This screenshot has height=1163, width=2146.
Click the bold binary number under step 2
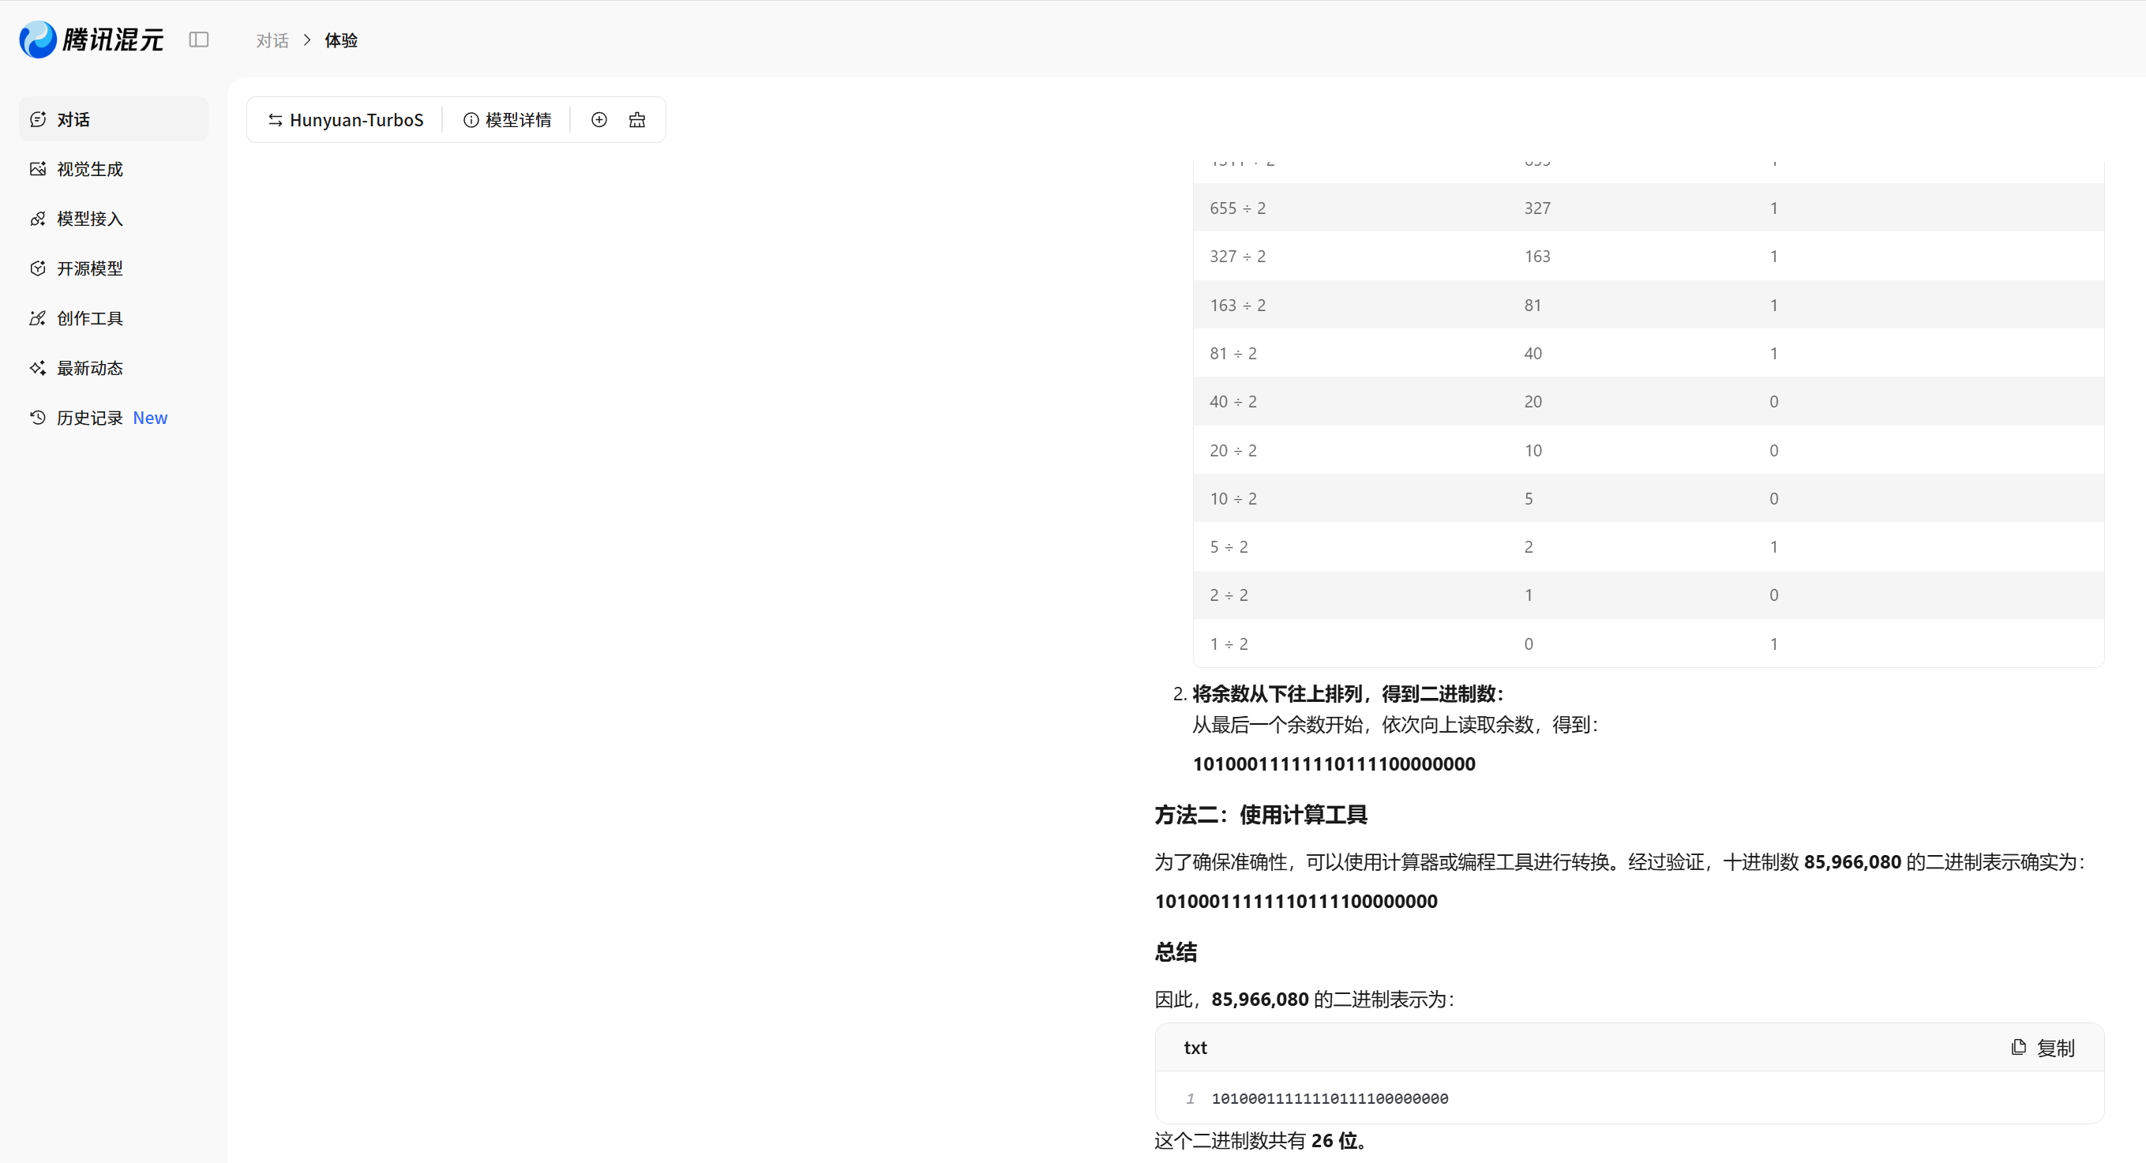coord(1334,763)
